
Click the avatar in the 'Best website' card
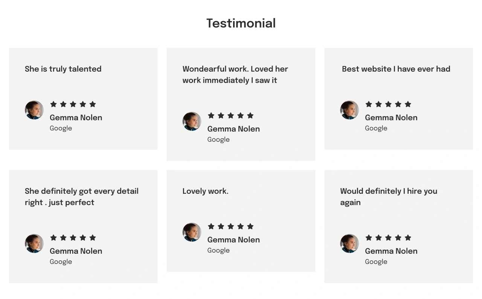tap(349, 110)
